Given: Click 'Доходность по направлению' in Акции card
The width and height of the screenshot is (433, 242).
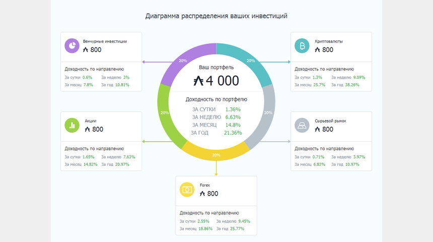Looking at the screenshot, I should [x=95, y=149].
